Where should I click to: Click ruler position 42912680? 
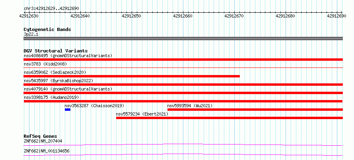pyautogui.click(x=286, y=16)
